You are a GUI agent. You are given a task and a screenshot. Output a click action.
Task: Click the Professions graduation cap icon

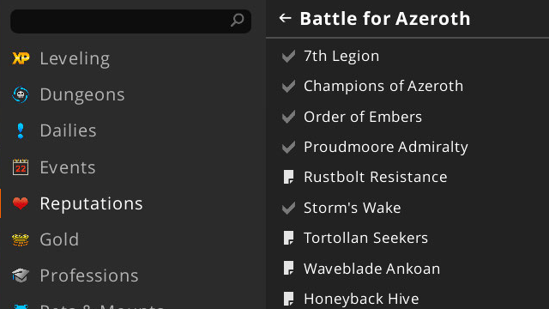21,276
